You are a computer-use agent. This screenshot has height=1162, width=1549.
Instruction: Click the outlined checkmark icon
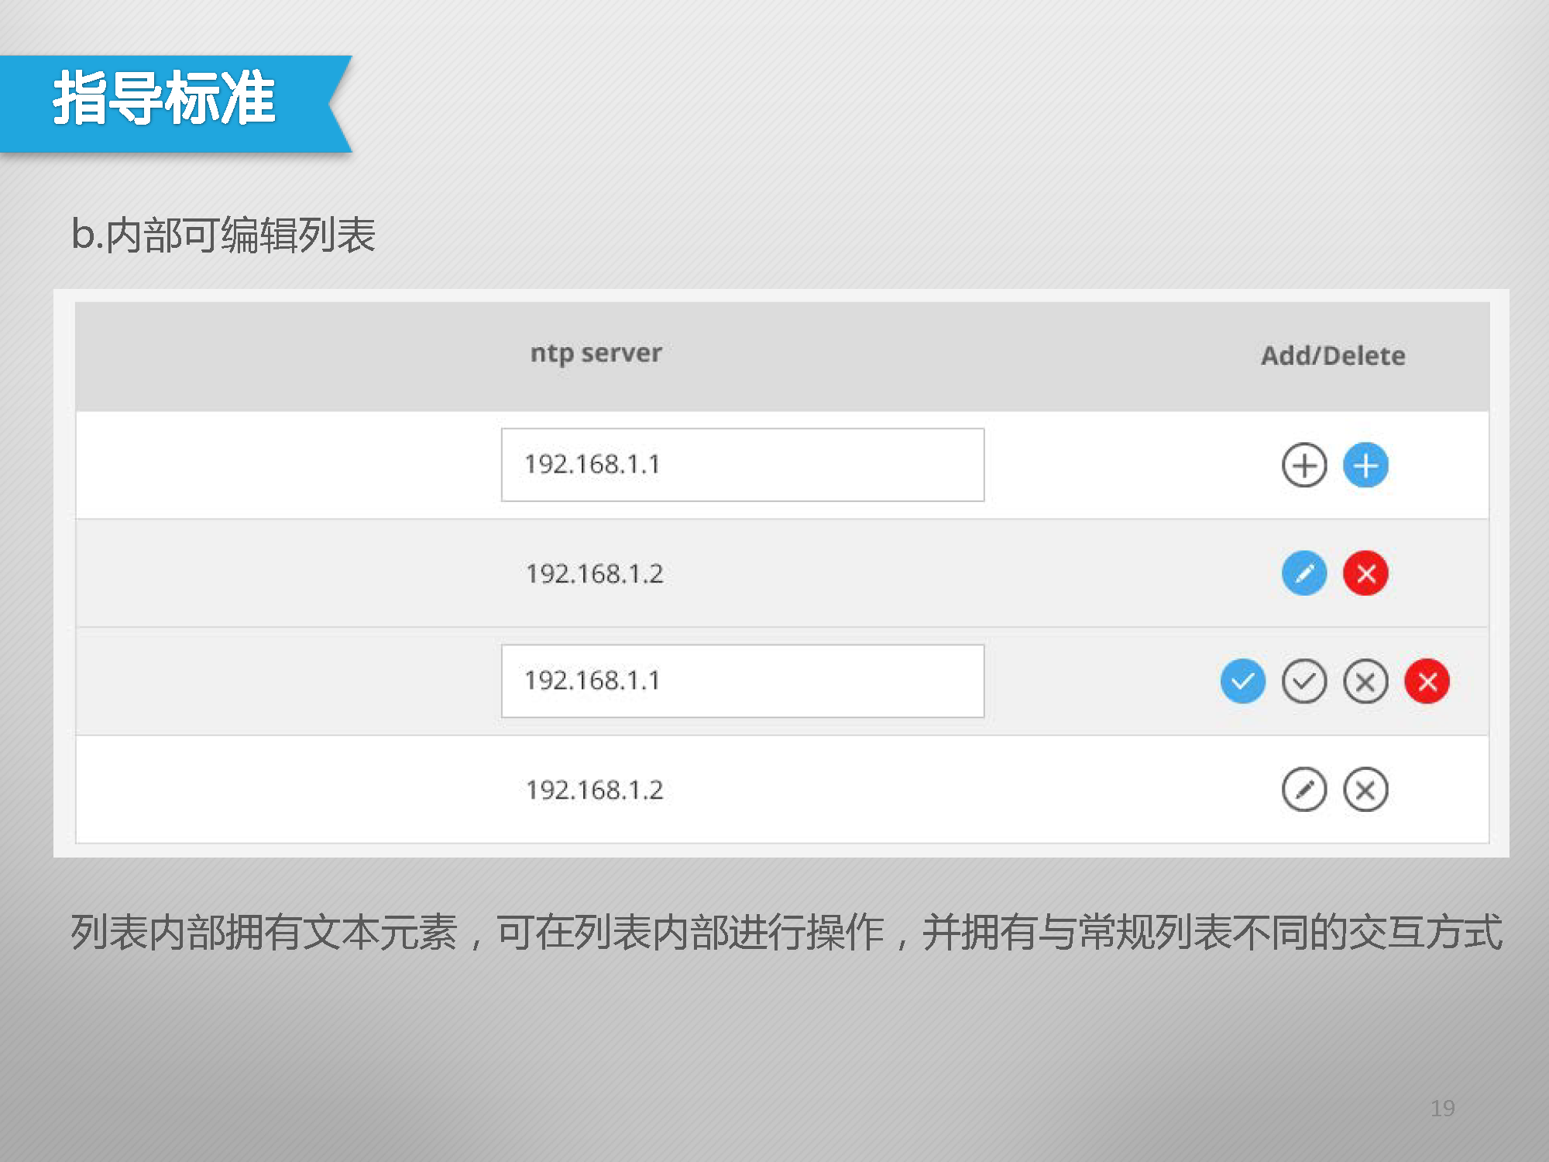[x=1304, y=681]
